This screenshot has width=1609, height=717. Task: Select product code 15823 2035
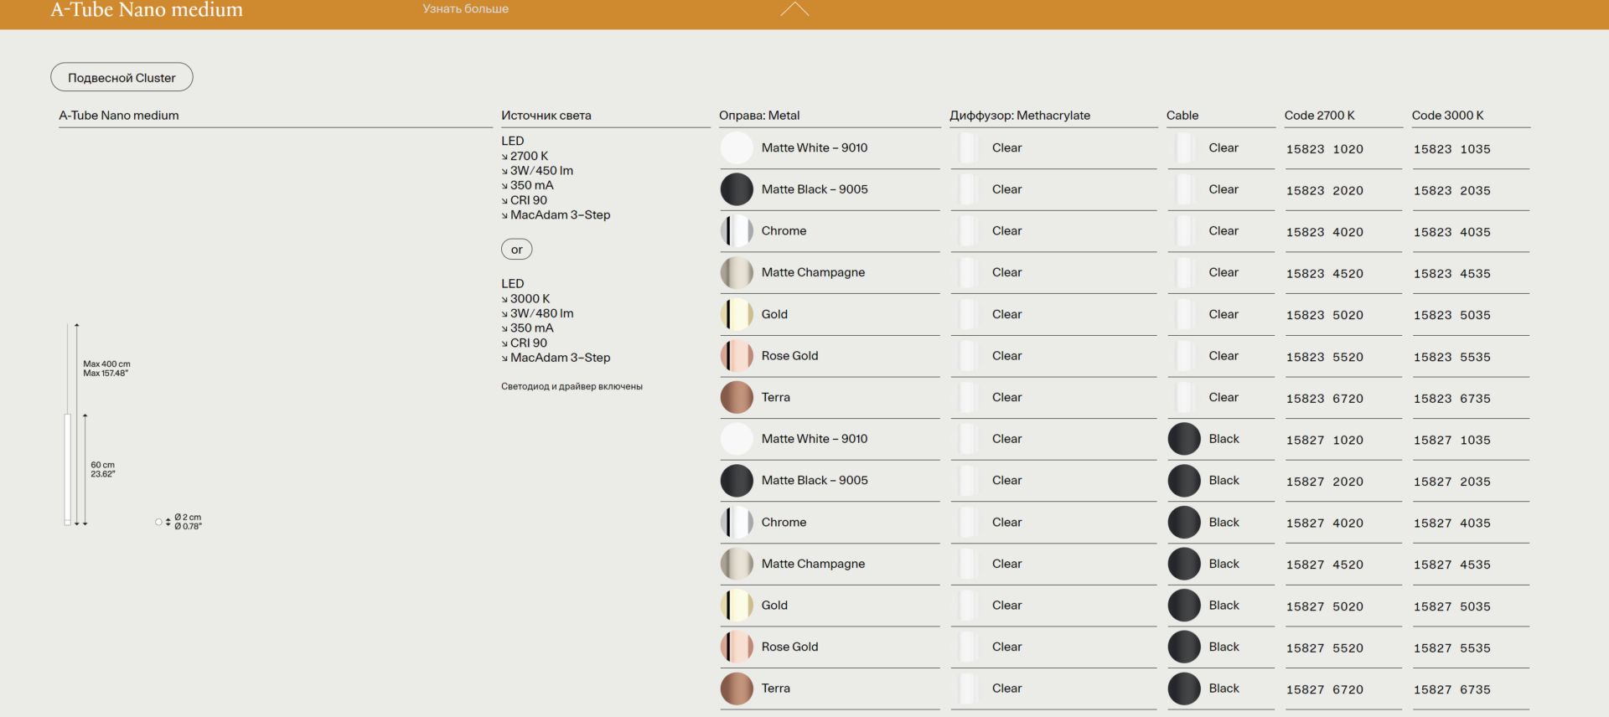[x=1451, y=191]
